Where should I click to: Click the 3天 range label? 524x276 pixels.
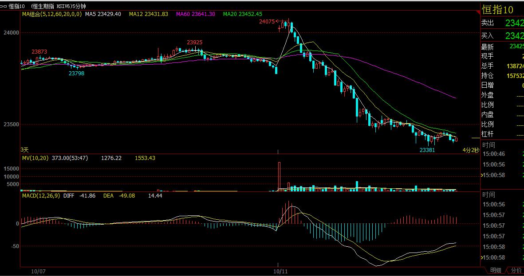click(x=24, y=149)
